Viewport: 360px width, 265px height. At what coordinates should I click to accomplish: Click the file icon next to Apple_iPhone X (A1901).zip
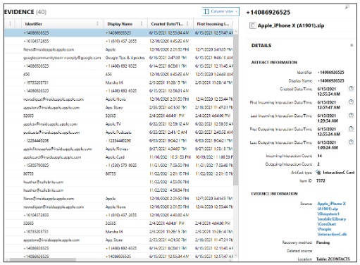(252, 25)
